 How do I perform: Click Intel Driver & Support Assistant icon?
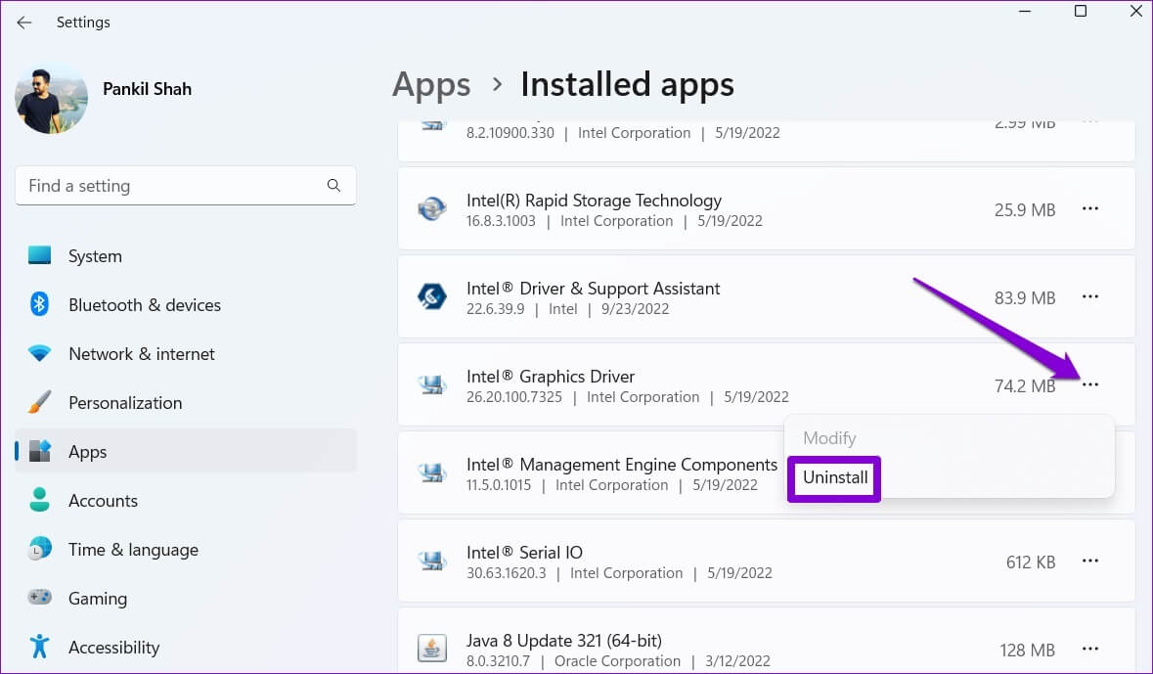[431, 296]
